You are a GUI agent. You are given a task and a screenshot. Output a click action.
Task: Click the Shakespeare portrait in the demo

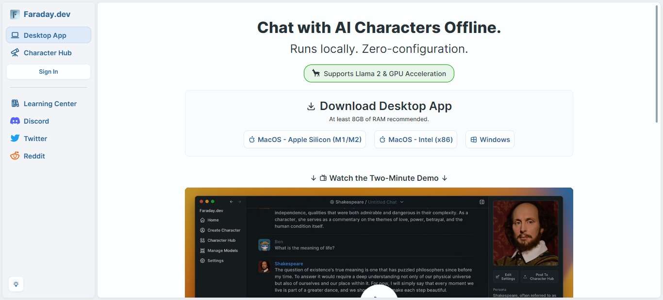click(526, 234)
